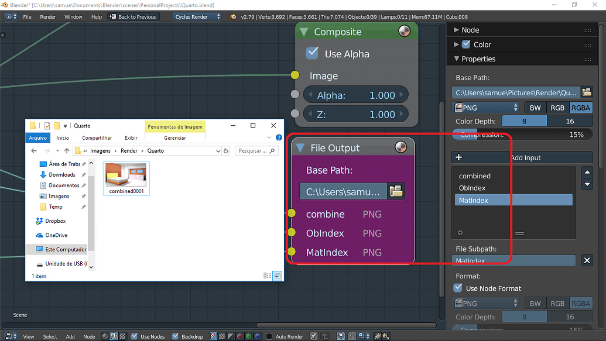Image resolution: width=606 pixels, height=341 pixels.
Task: Select RGBA color mode in Properties
Action: click(x=580, y=108)
